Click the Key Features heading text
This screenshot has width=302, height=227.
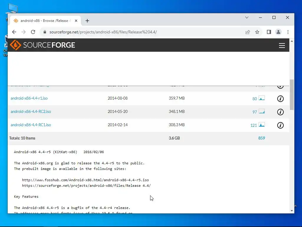(26, 197)
